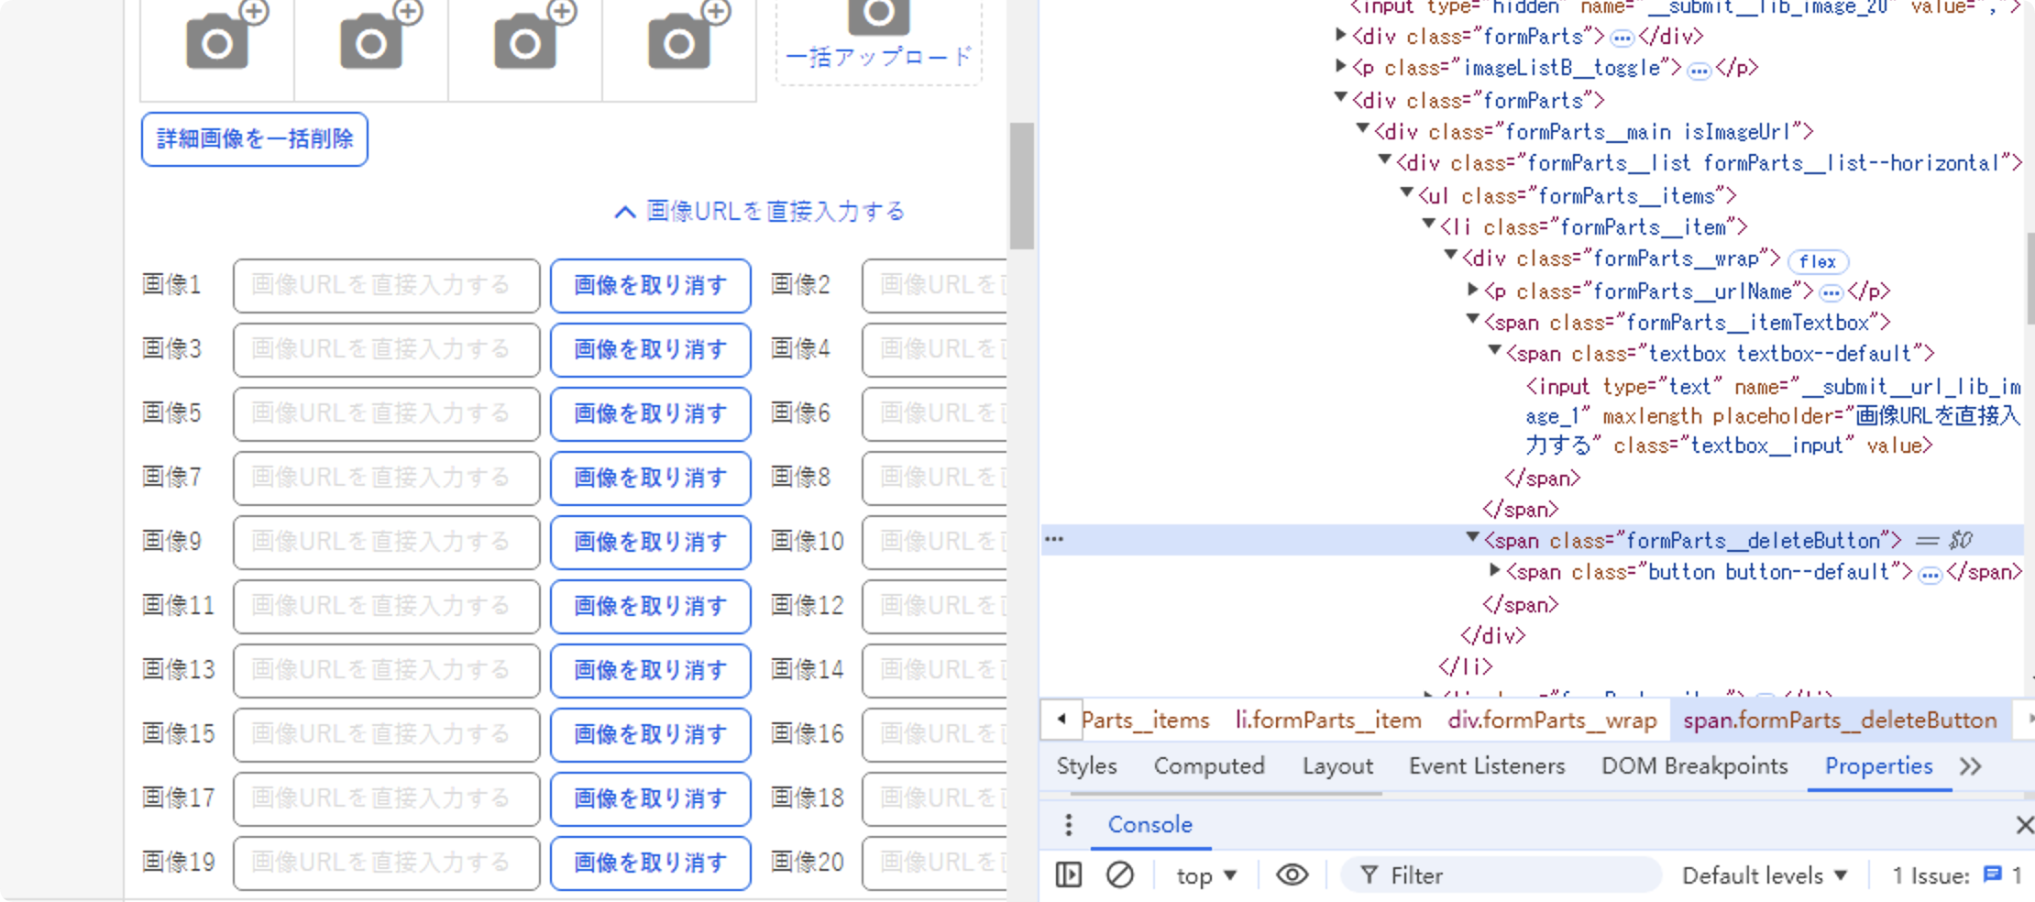Toggle the console sidebar panel icon
The image size is (2035, 902).
click(1069, 875)
